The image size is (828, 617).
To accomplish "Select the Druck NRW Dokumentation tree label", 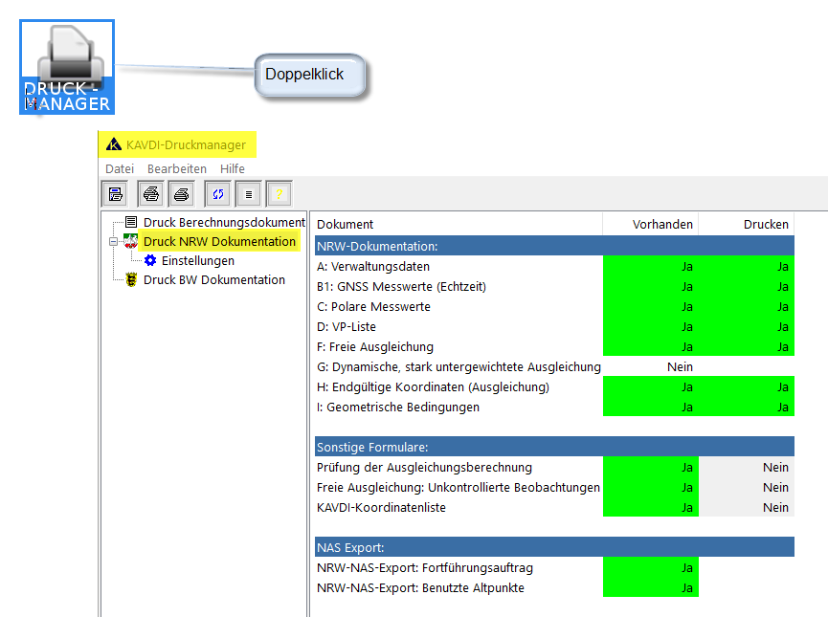I will pyautogui.click(x=219, y=241).
